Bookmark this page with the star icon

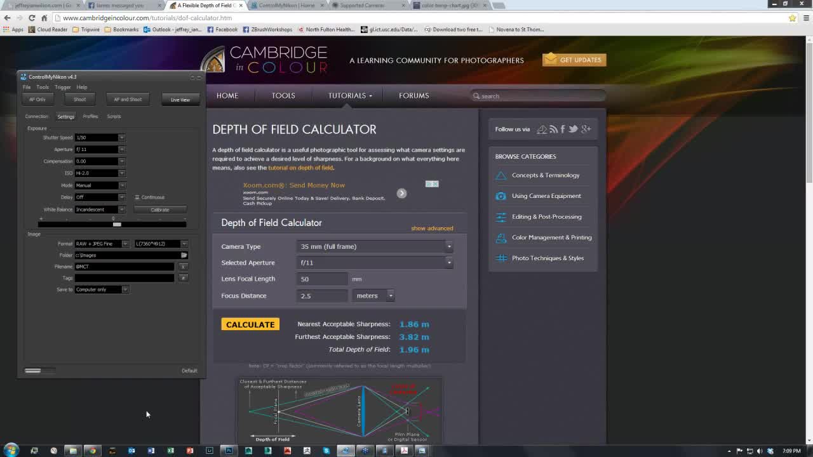tap(792, 18)
